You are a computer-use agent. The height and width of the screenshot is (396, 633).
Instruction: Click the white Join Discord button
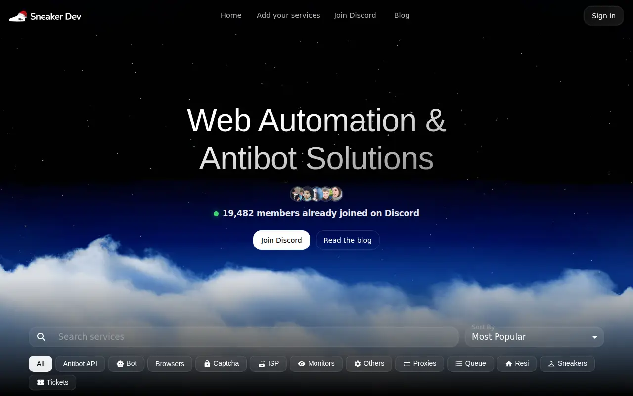(281, 240)
